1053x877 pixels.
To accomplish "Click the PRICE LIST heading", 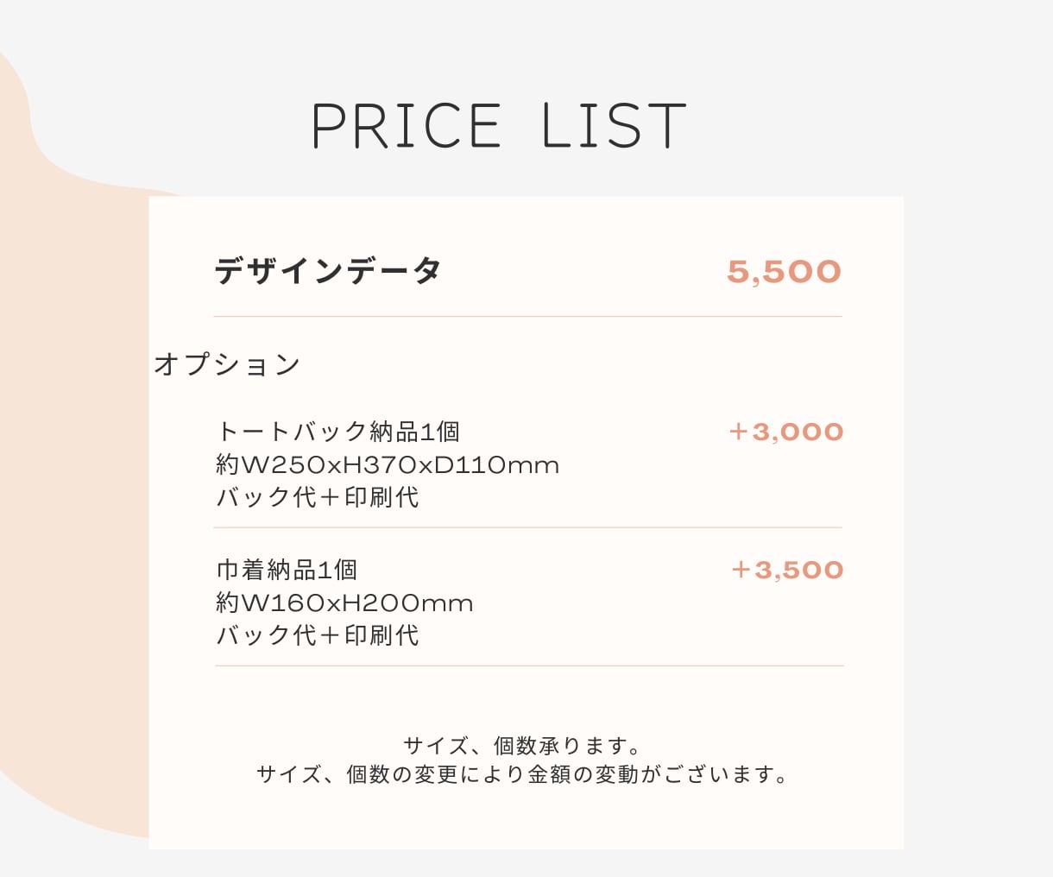I will (x=499, y=126).
